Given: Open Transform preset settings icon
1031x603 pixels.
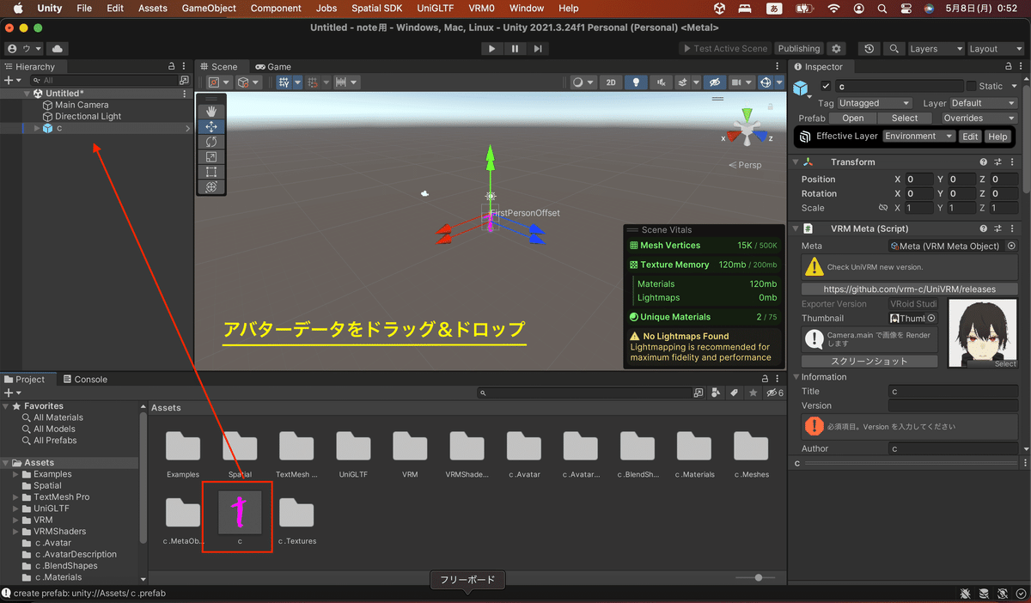Looking at the screenshot, I should [x=998, y=162].
